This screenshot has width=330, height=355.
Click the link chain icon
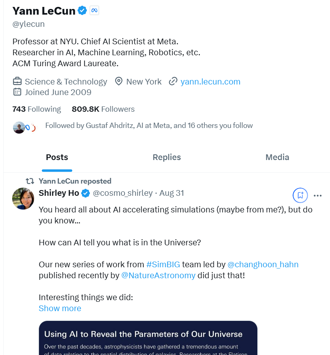[x=173, y=82]
